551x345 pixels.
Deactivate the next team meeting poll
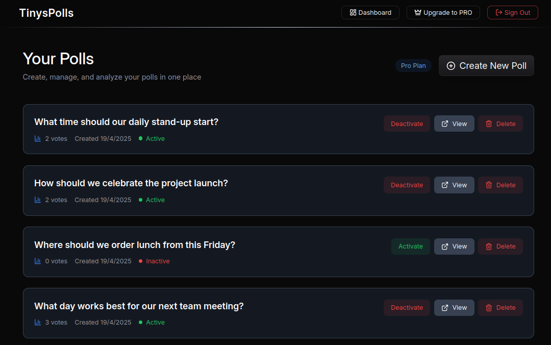tap(407, 308)
